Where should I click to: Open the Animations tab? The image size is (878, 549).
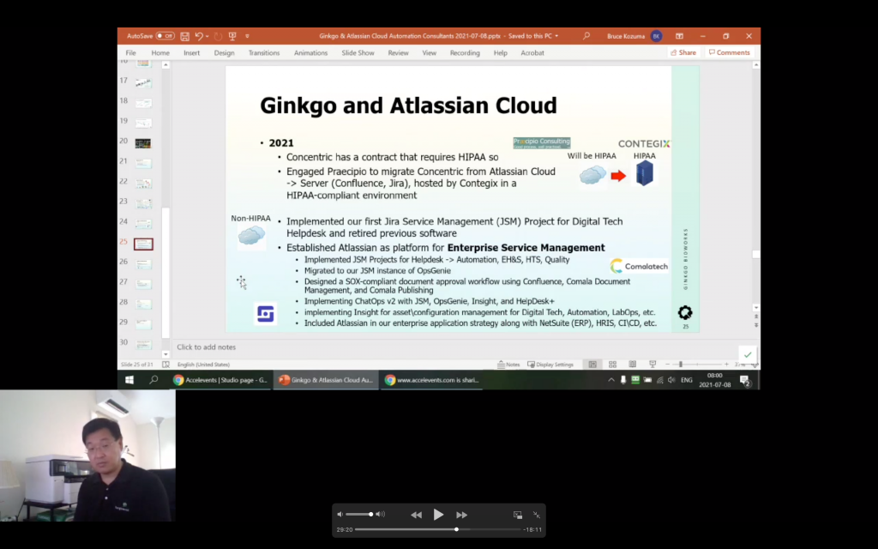310,52
